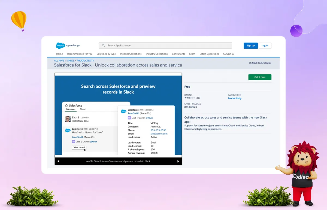
Task: Open the Solutions by Type menu
Action: point(106,54)
